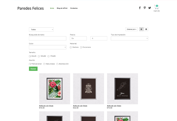Expand the Todos category dropdown
The height and width of the screenshot is (121, 177).
tap(41, 30)
